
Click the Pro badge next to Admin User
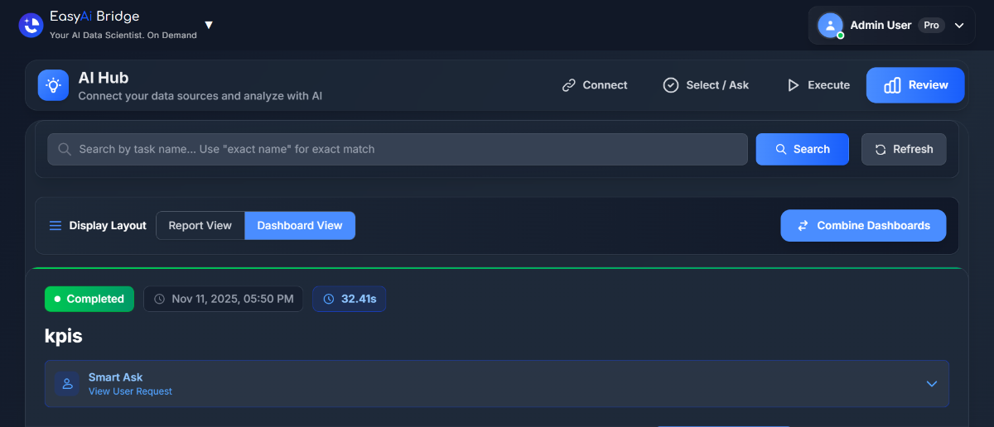931,25
